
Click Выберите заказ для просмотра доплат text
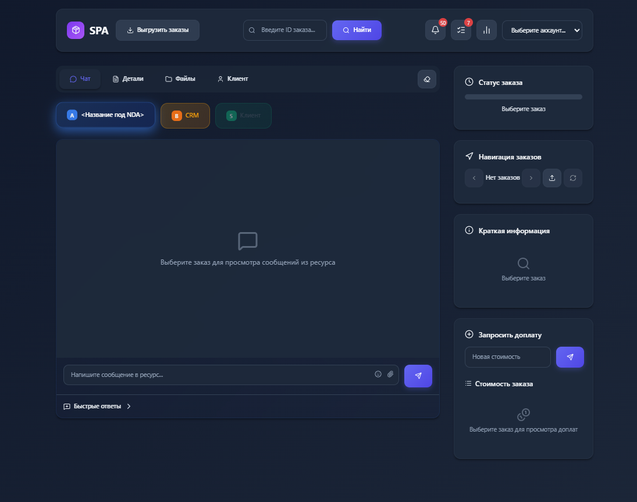click(x=523, y=430)
